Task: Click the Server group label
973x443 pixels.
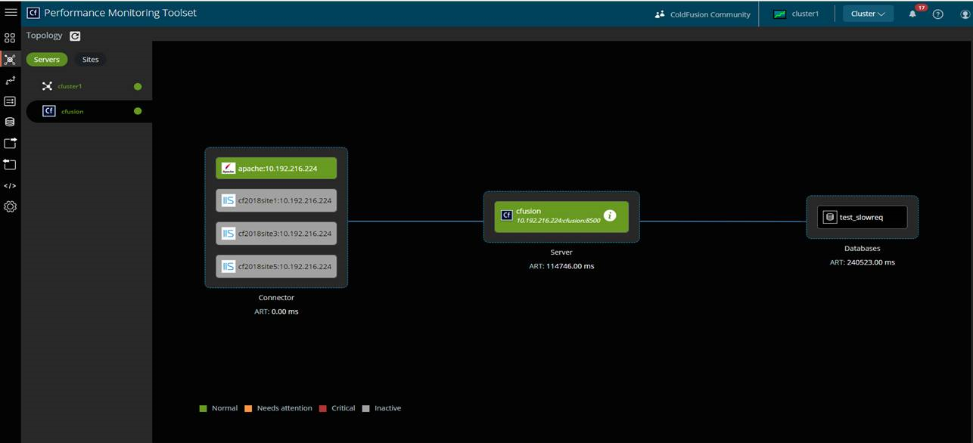Action: (561, 252)
